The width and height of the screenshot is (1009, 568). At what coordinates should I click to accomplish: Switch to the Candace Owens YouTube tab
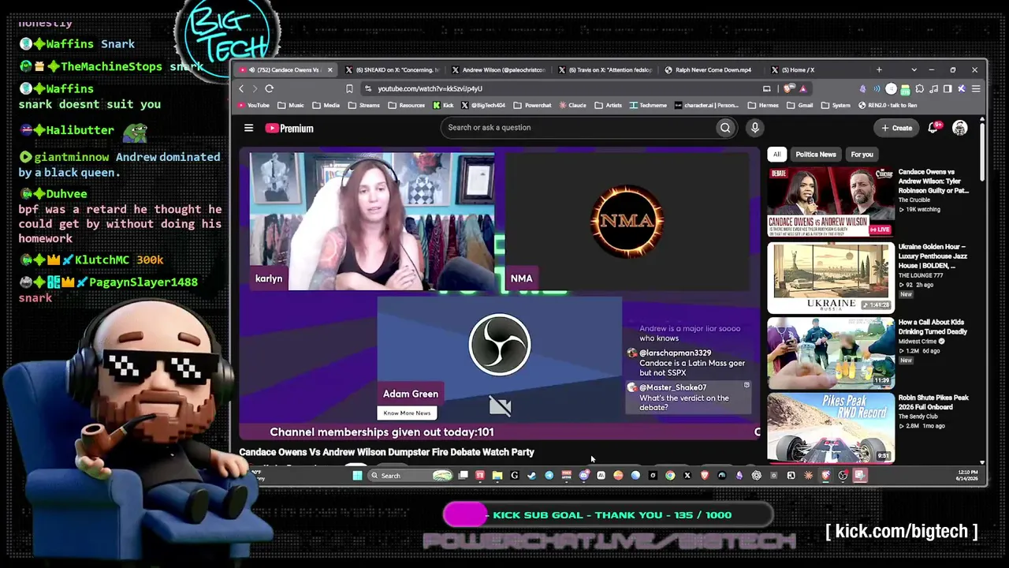pyautogui.click(x=285, y=69)
